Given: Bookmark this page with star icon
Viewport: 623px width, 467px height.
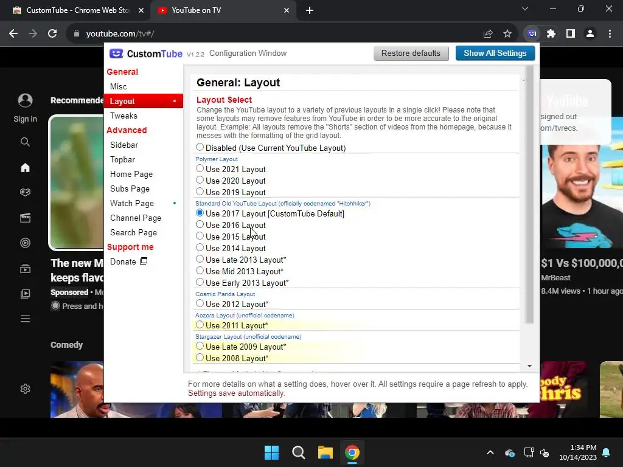Looking at the screenshot, I should pyautogui.click(x=507, y=34).
